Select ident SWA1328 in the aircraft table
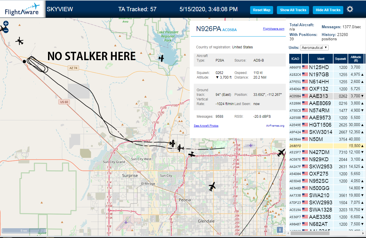 321,210
